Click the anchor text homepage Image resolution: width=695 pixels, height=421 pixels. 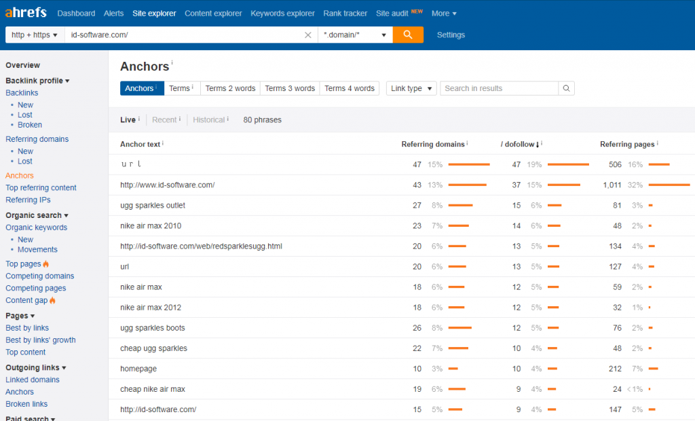[138, 369]
